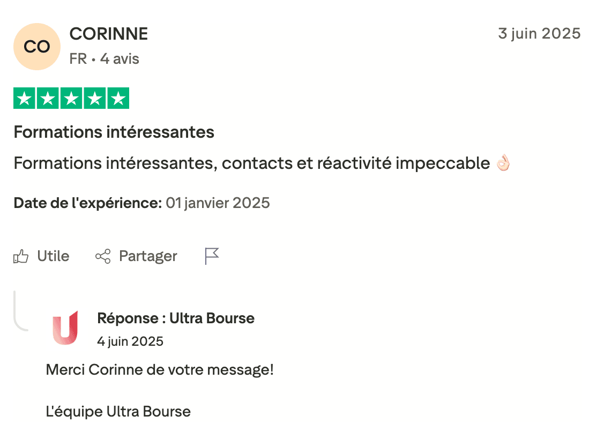
Task: Click the third green star in the rating
Action: click(x=71, y=99)
